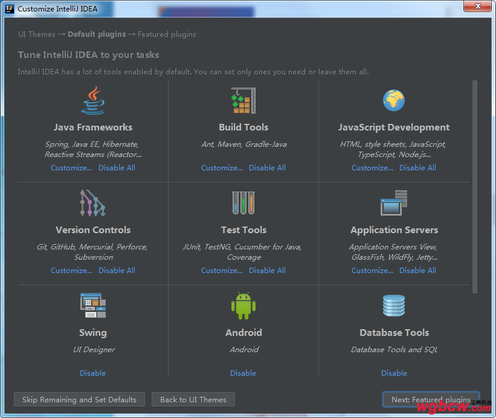Click the Database Tools cylinder icon

394,306
